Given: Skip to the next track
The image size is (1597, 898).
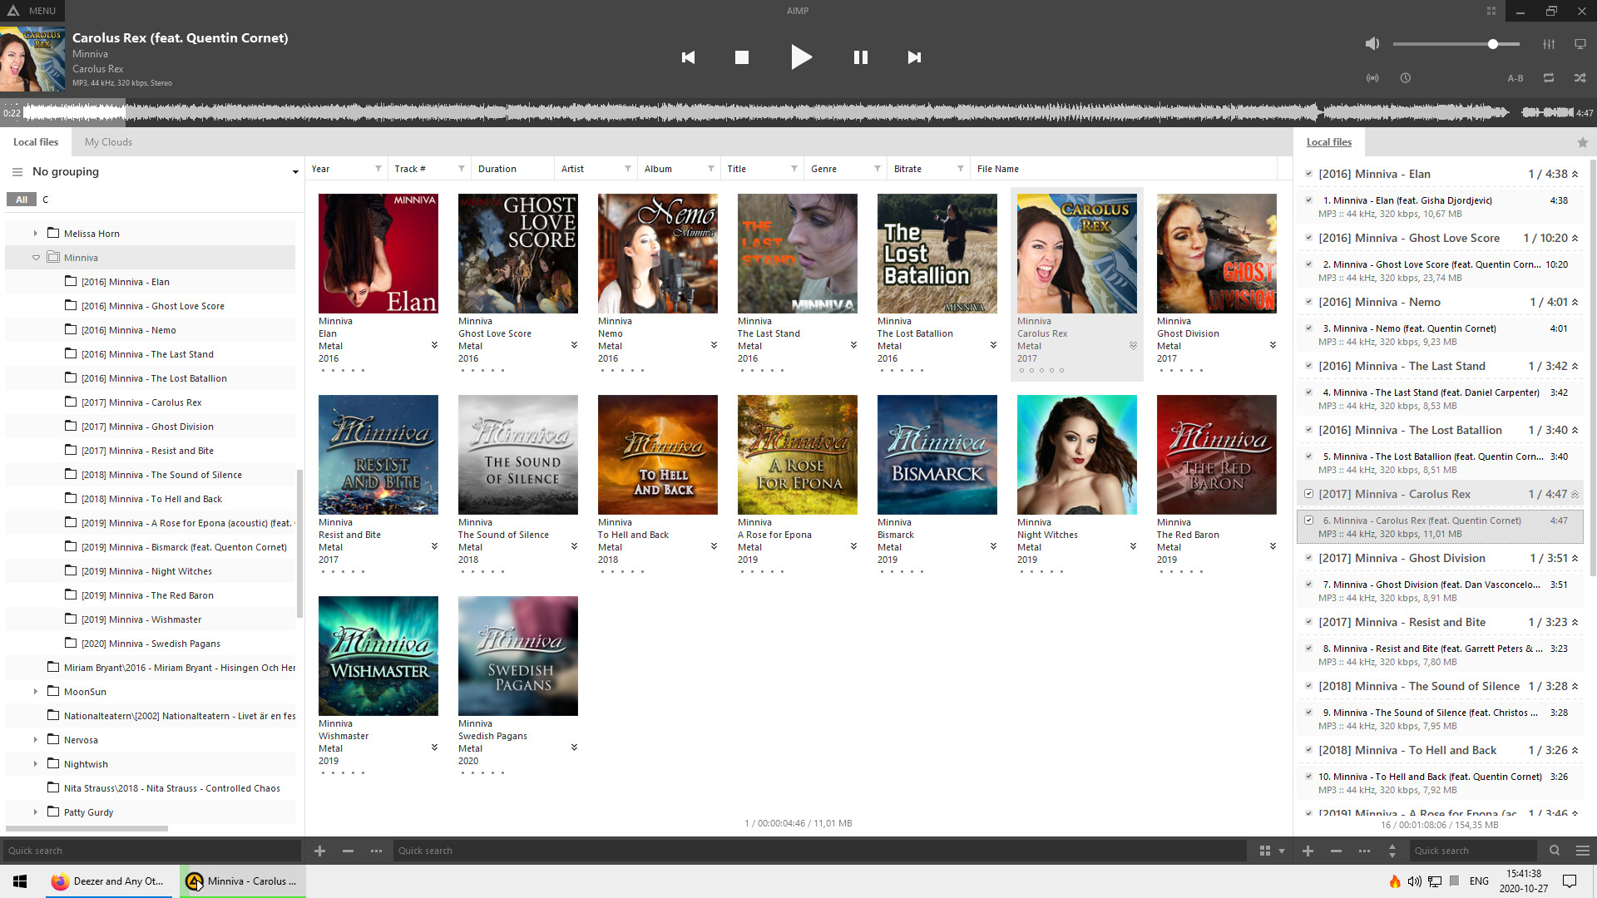Looking at the screenshot, I should pyautogui.click(x=914, y=57).
